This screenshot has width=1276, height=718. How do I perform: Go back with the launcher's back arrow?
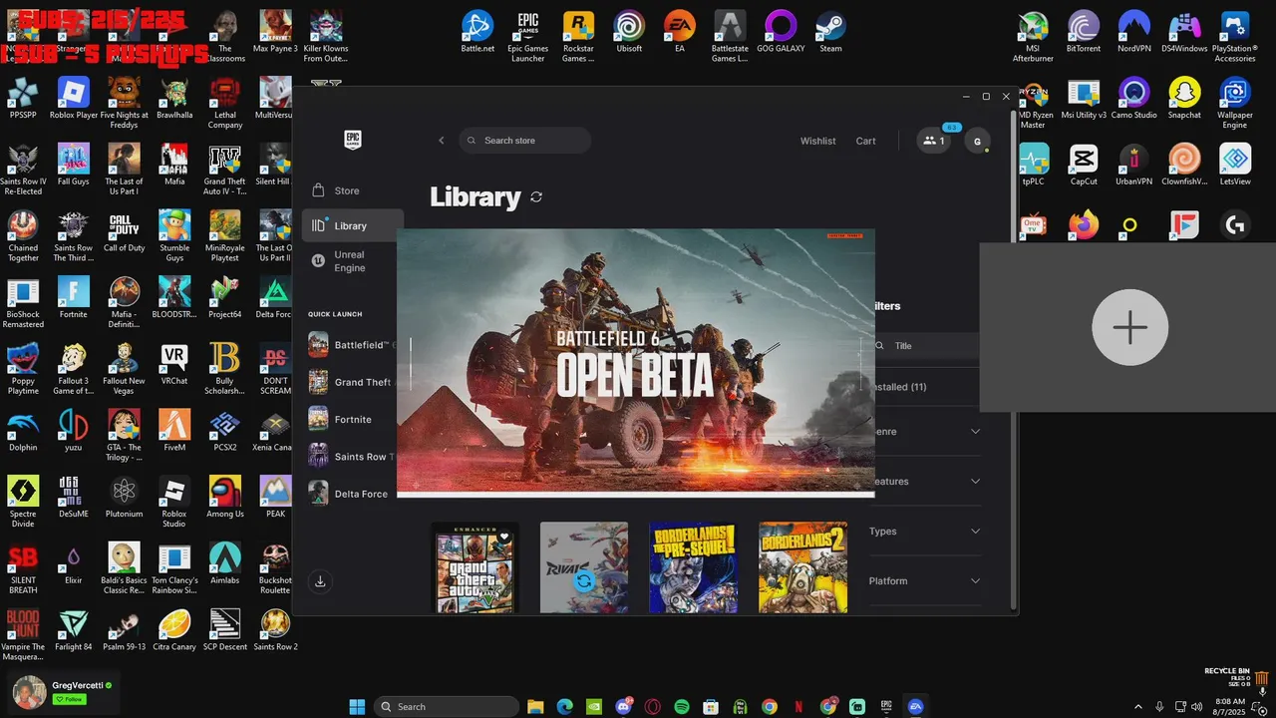[442, 141]
